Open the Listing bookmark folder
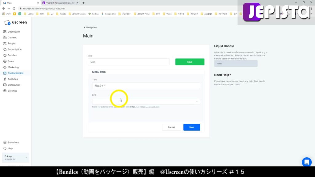 coord(29,14)
